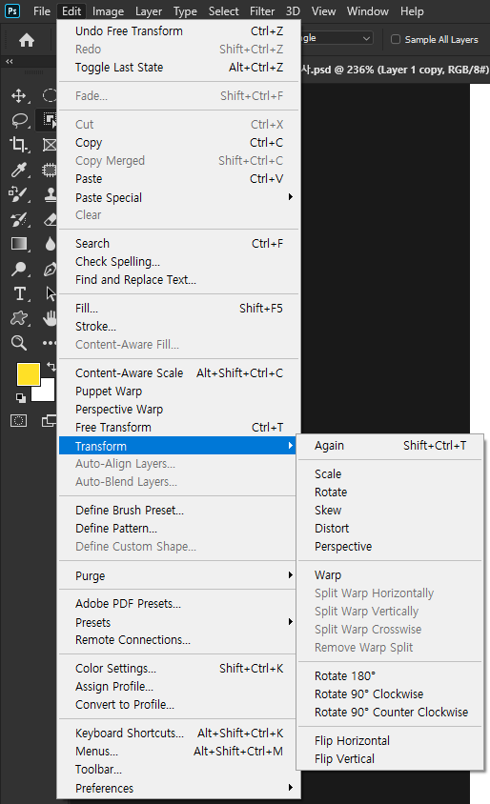Select the Horizontal Type tool
The image size is (490, 804).
pyautogui.click(x=19, y=293)
